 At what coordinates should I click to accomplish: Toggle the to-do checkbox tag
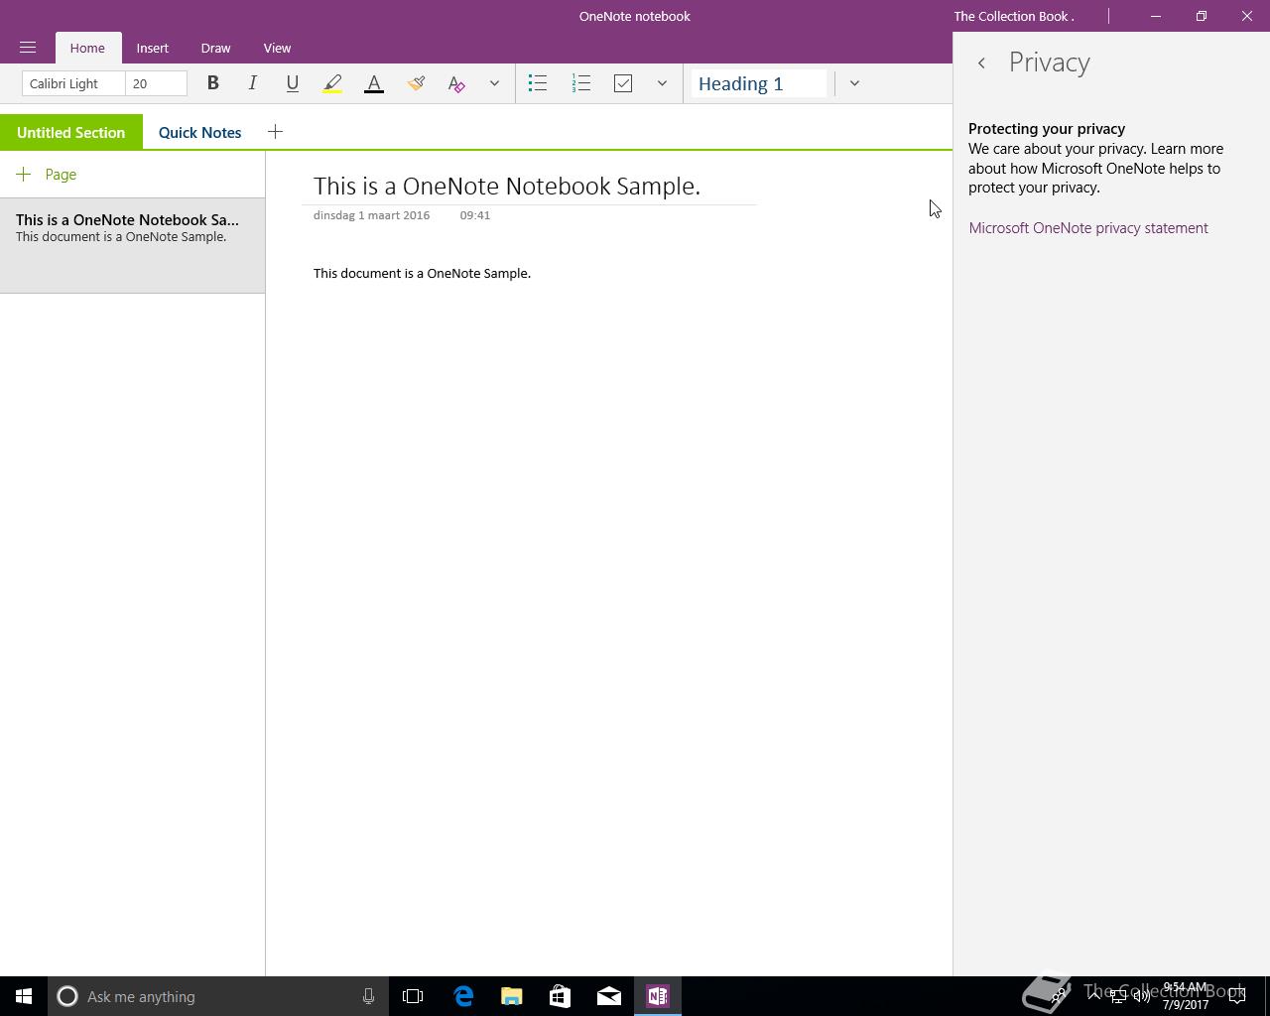(623, 83)
